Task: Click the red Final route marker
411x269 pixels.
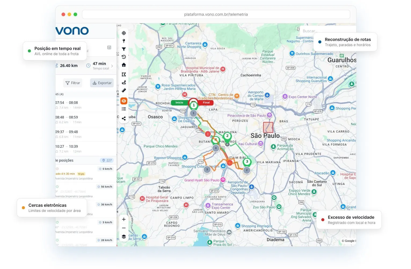Action: click(206, 102)
